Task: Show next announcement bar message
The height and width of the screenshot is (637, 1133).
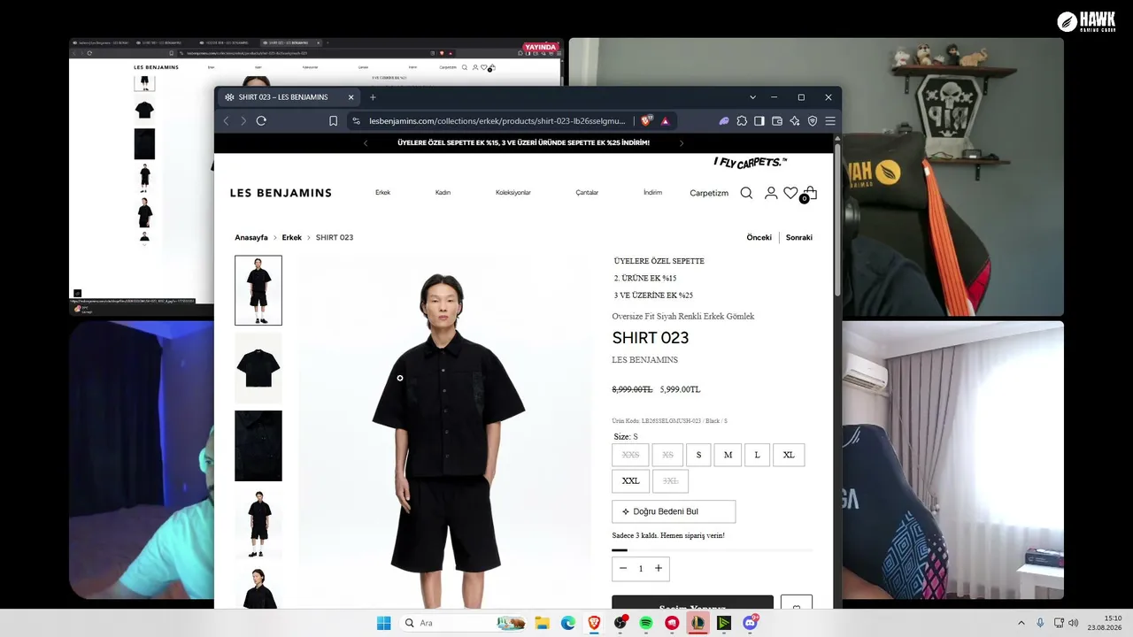Action: tap(681, 142)
